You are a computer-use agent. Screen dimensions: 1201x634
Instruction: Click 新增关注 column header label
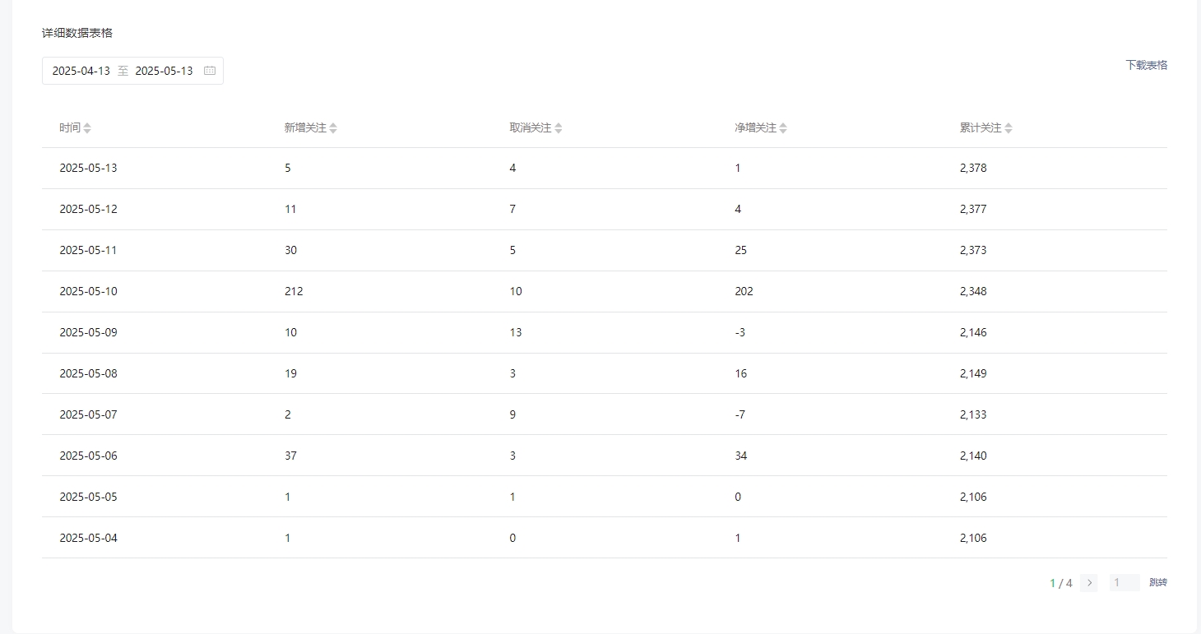(x=305, y=128)
